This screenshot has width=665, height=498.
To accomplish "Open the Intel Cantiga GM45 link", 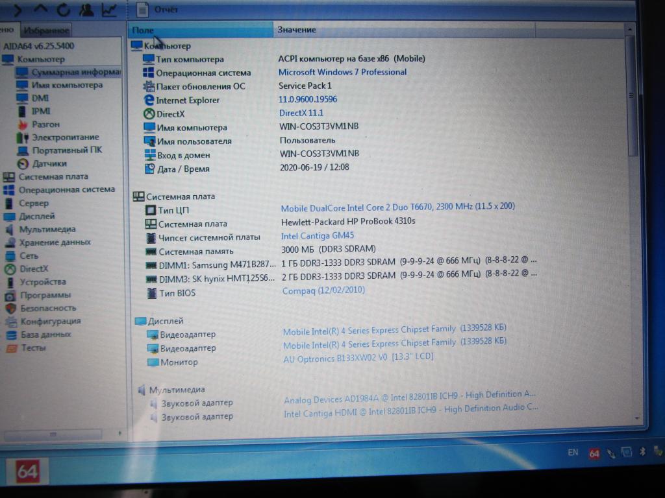I will point(317,236).
